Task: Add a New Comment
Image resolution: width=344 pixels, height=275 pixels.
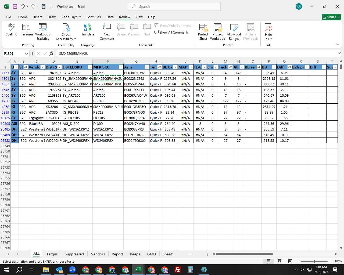Action: pos(107,32)
